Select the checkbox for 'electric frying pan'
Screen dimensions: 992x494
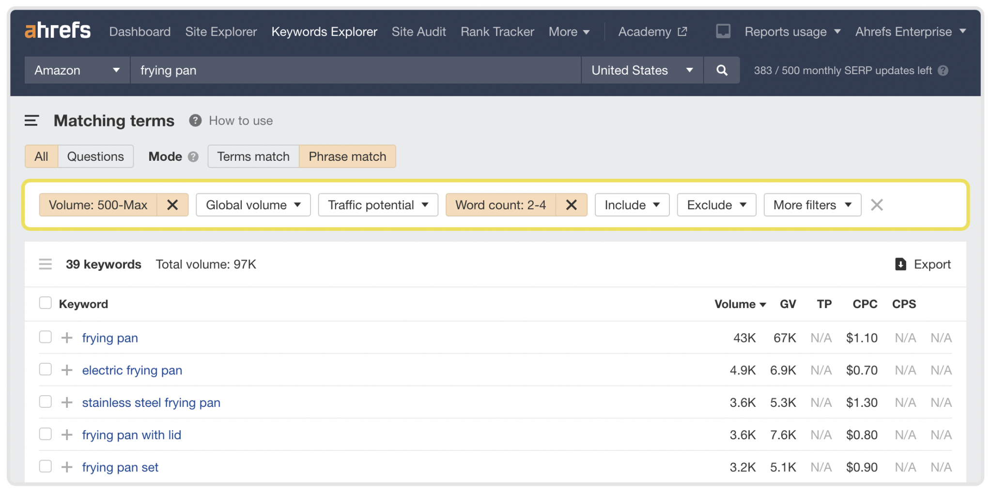click(x=45, y=369)
